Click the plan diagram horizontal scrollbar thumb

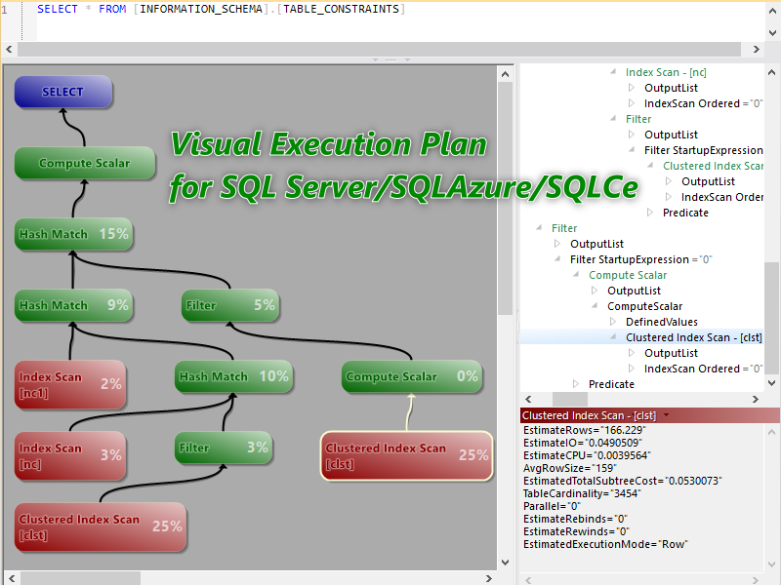81,578
